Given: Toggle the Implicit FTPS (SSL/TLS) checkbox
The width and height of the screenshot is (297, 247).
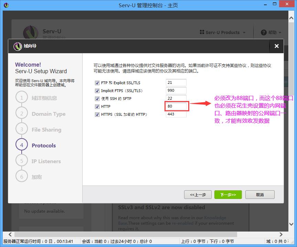Looking at the screenshot, I should pyautogui.click(x=97, y=91).
